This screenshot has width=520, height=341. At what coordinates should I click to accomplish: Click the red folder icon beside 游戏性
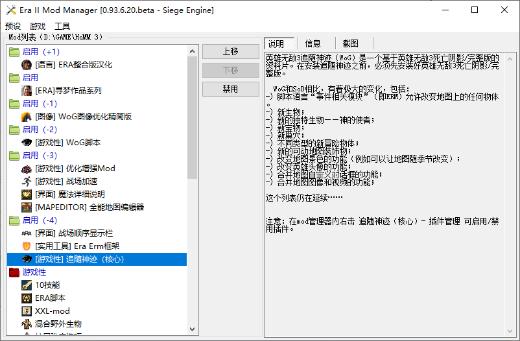pos(14,272)
